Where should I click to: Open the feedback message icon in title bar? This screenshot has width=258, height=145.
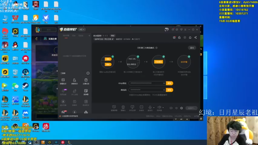click(x=177, y=30)
